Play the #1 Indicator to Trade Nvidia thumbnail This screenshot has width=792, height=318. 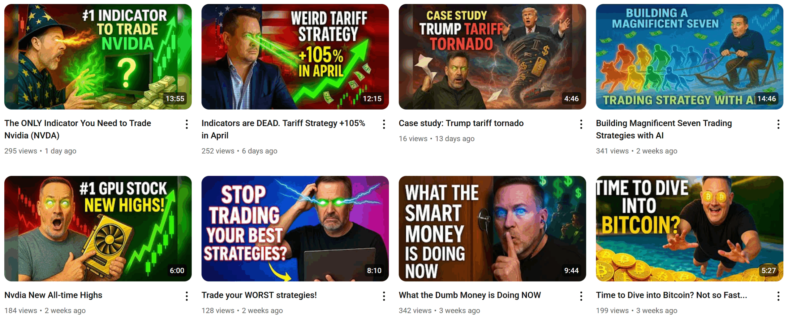(x=98, y=57)
